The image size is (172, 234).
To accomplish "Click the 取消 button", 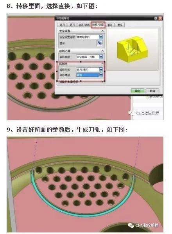I will click(152, 91).
